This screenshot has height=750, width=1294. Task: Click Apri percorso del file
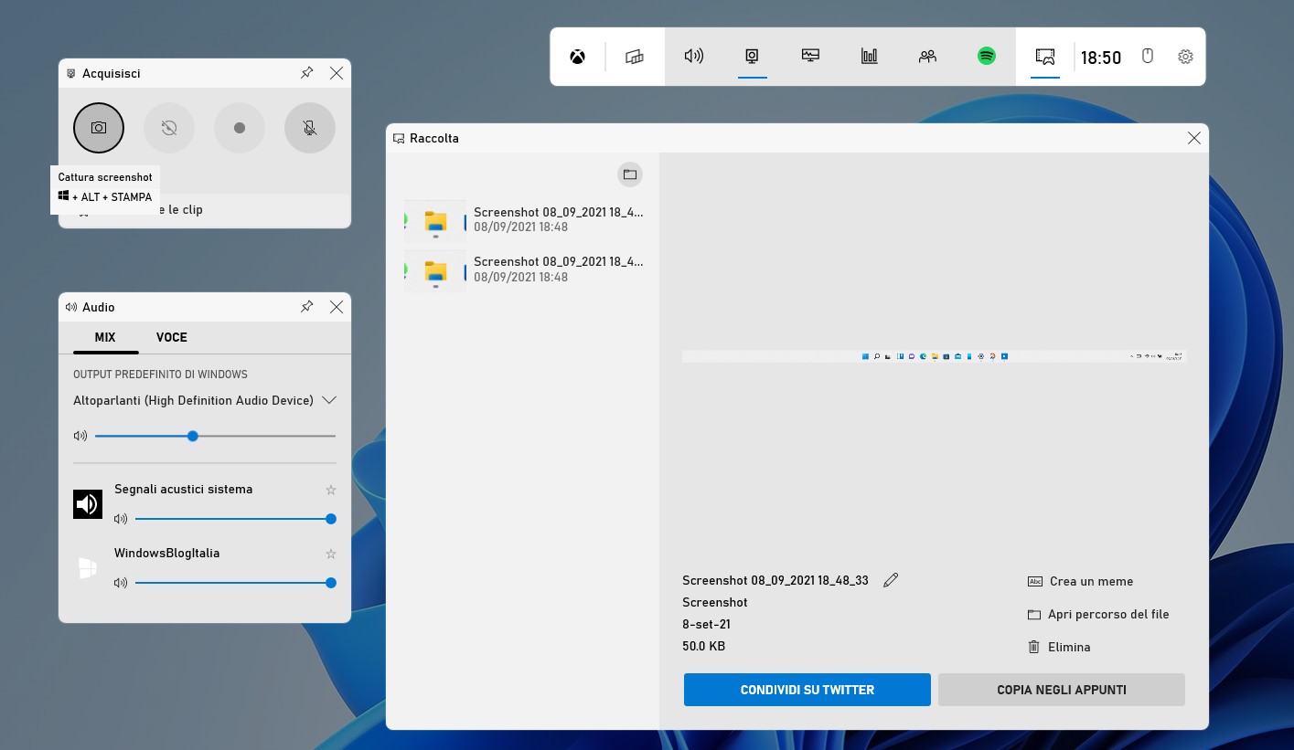[1098, 614]
